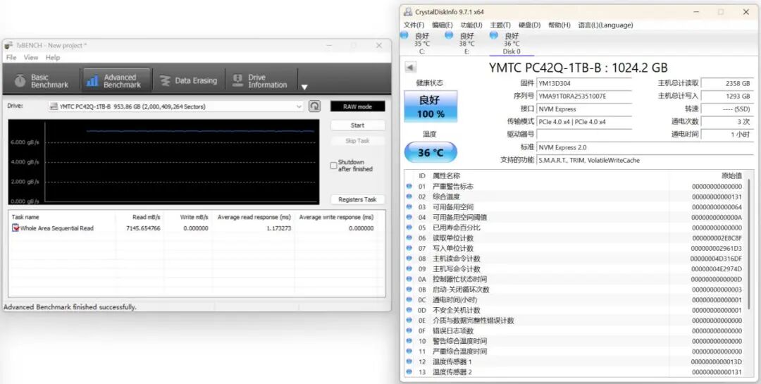Open the 帮助(H) menu
761x384 pixels.
(x=559, y=25)
